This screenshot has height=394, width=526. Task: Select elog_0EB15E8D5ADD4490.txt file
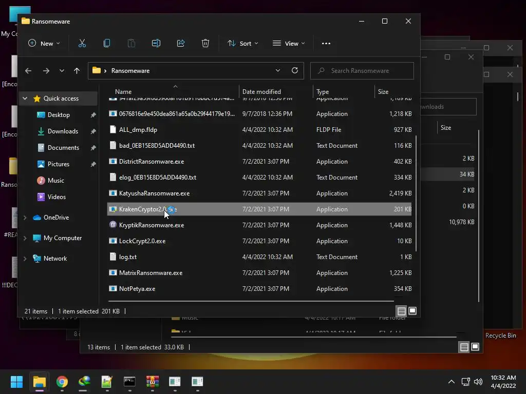[259, 177]
